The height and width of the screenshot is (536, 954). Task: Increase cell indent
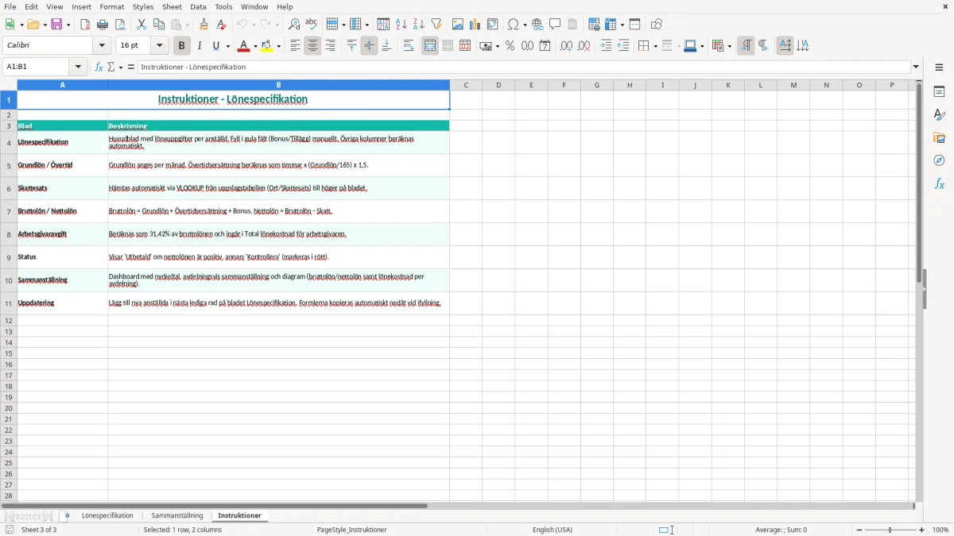606,46
